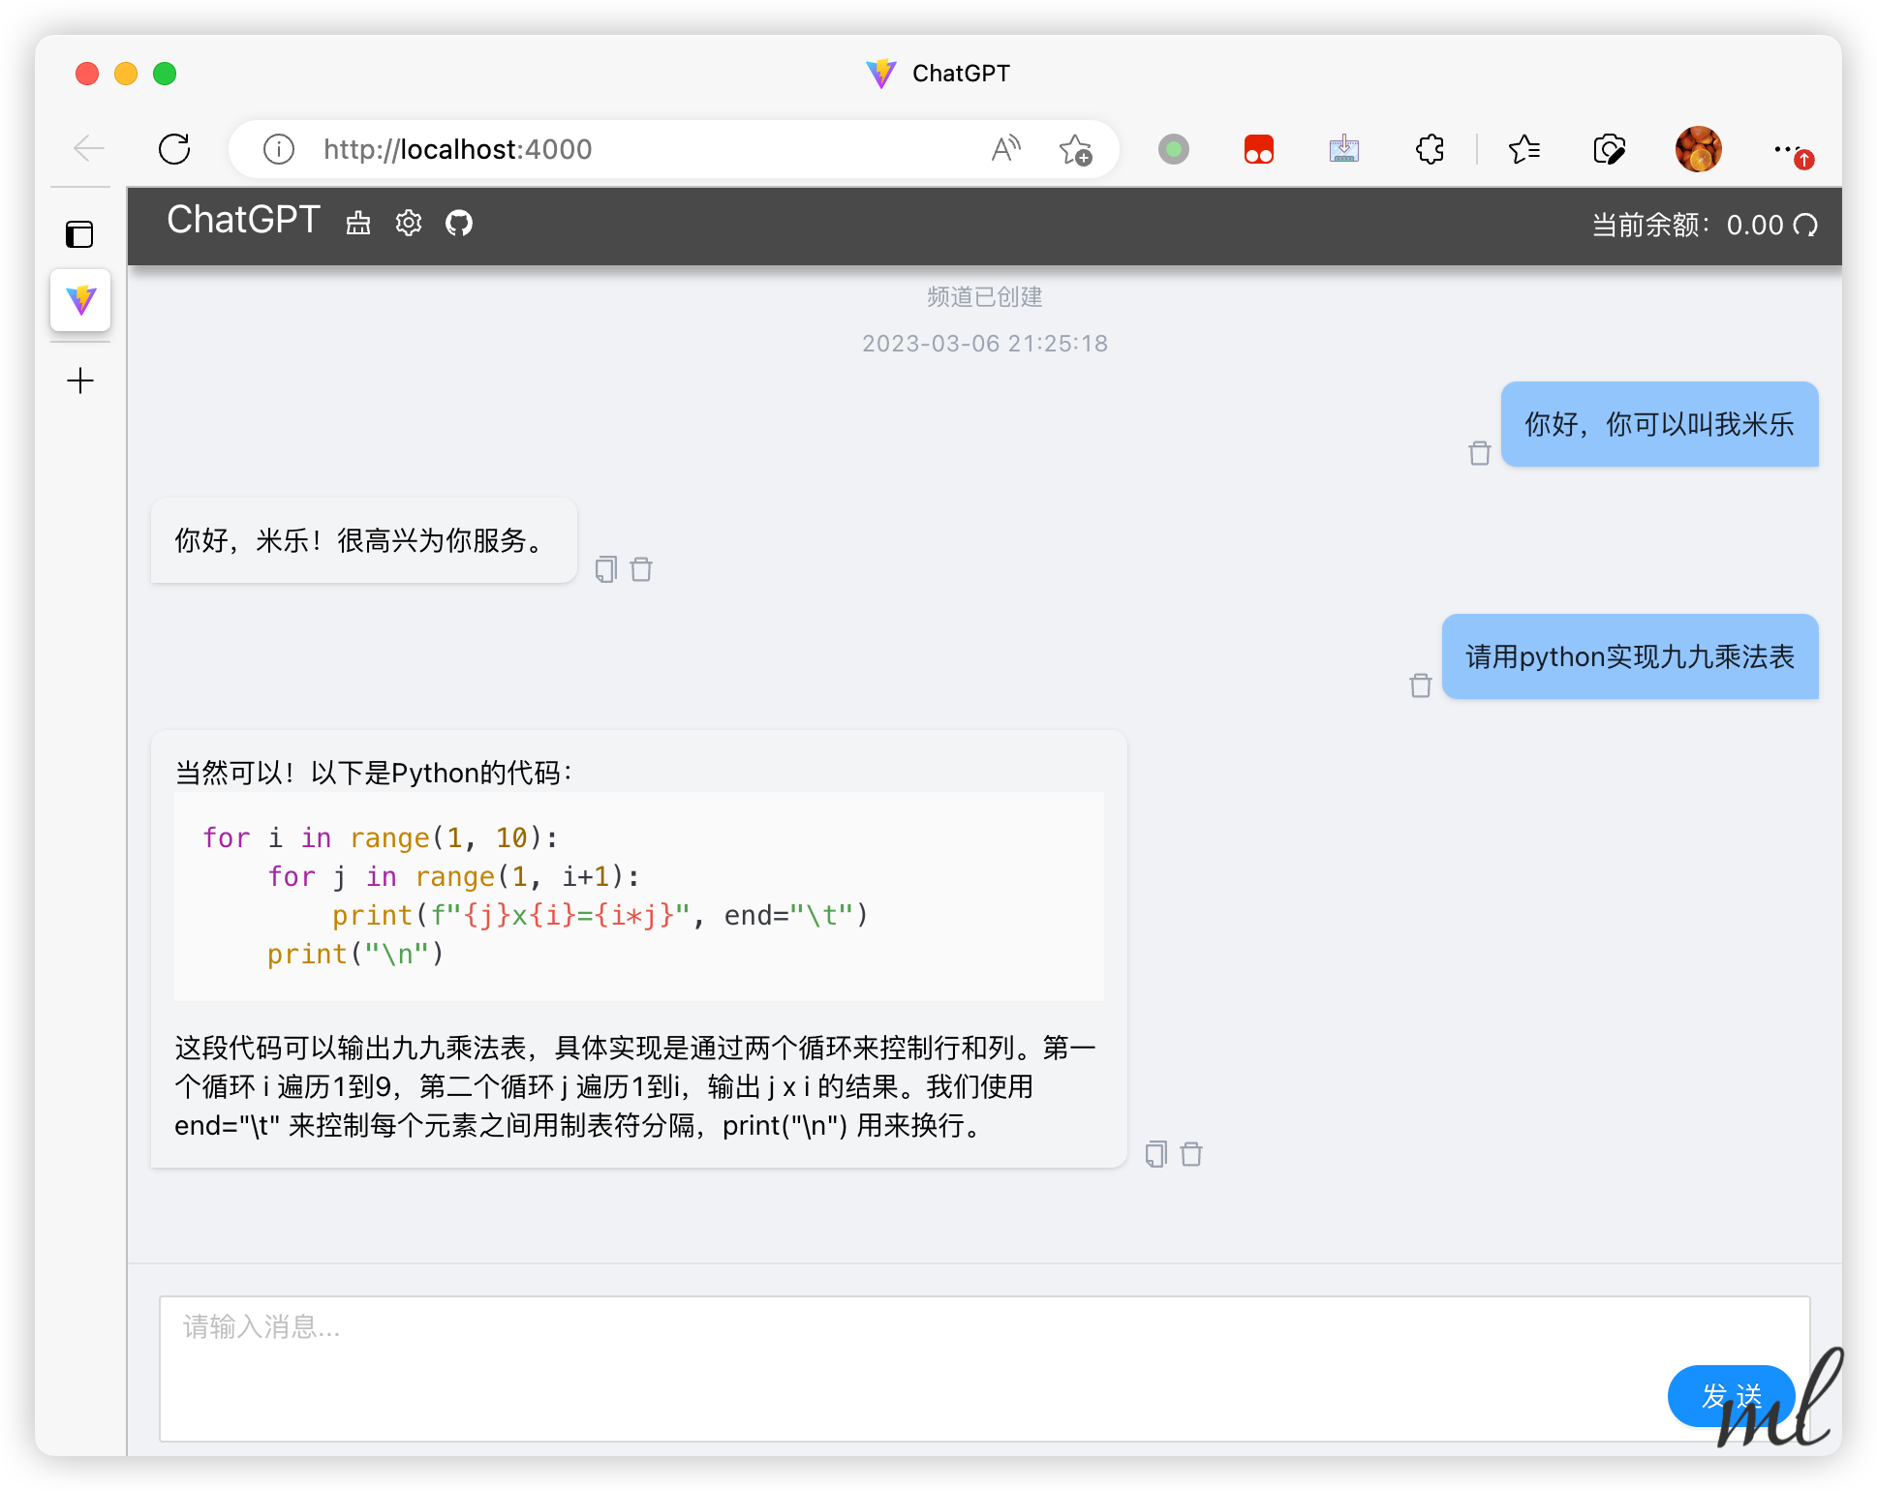Open the project's GitHub page via GitHub icon

[x=459, y=223]
